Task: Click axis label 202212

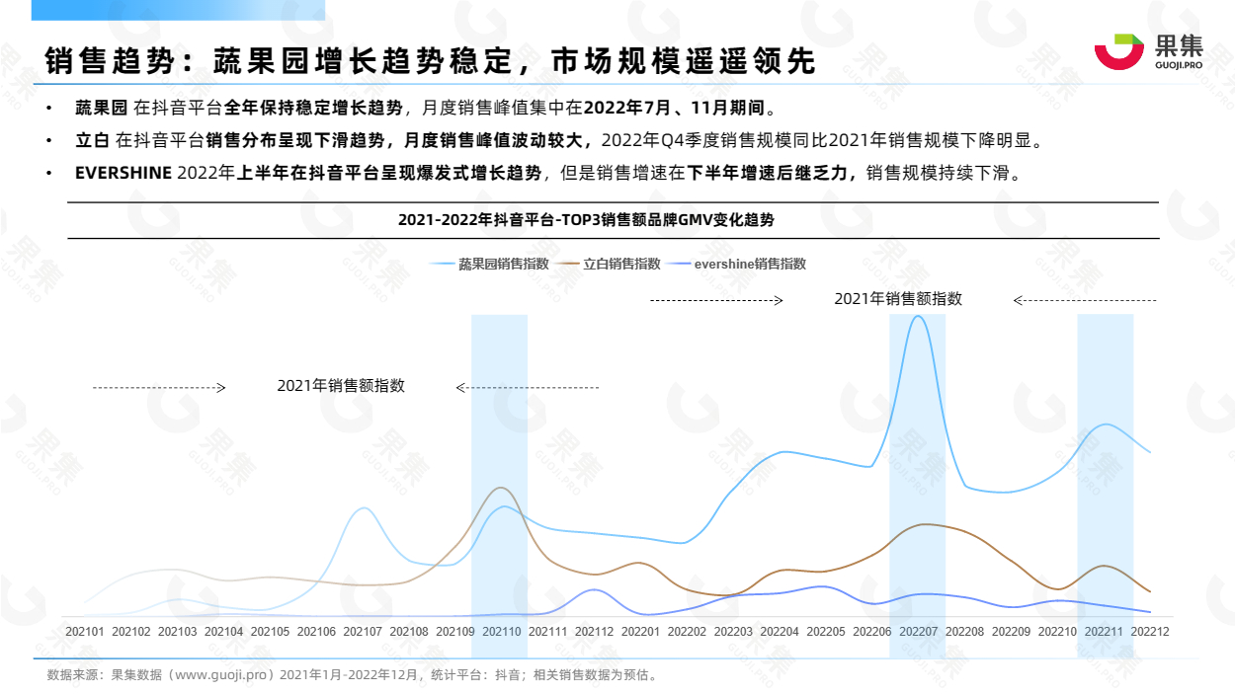Action: click(1151, 631)
